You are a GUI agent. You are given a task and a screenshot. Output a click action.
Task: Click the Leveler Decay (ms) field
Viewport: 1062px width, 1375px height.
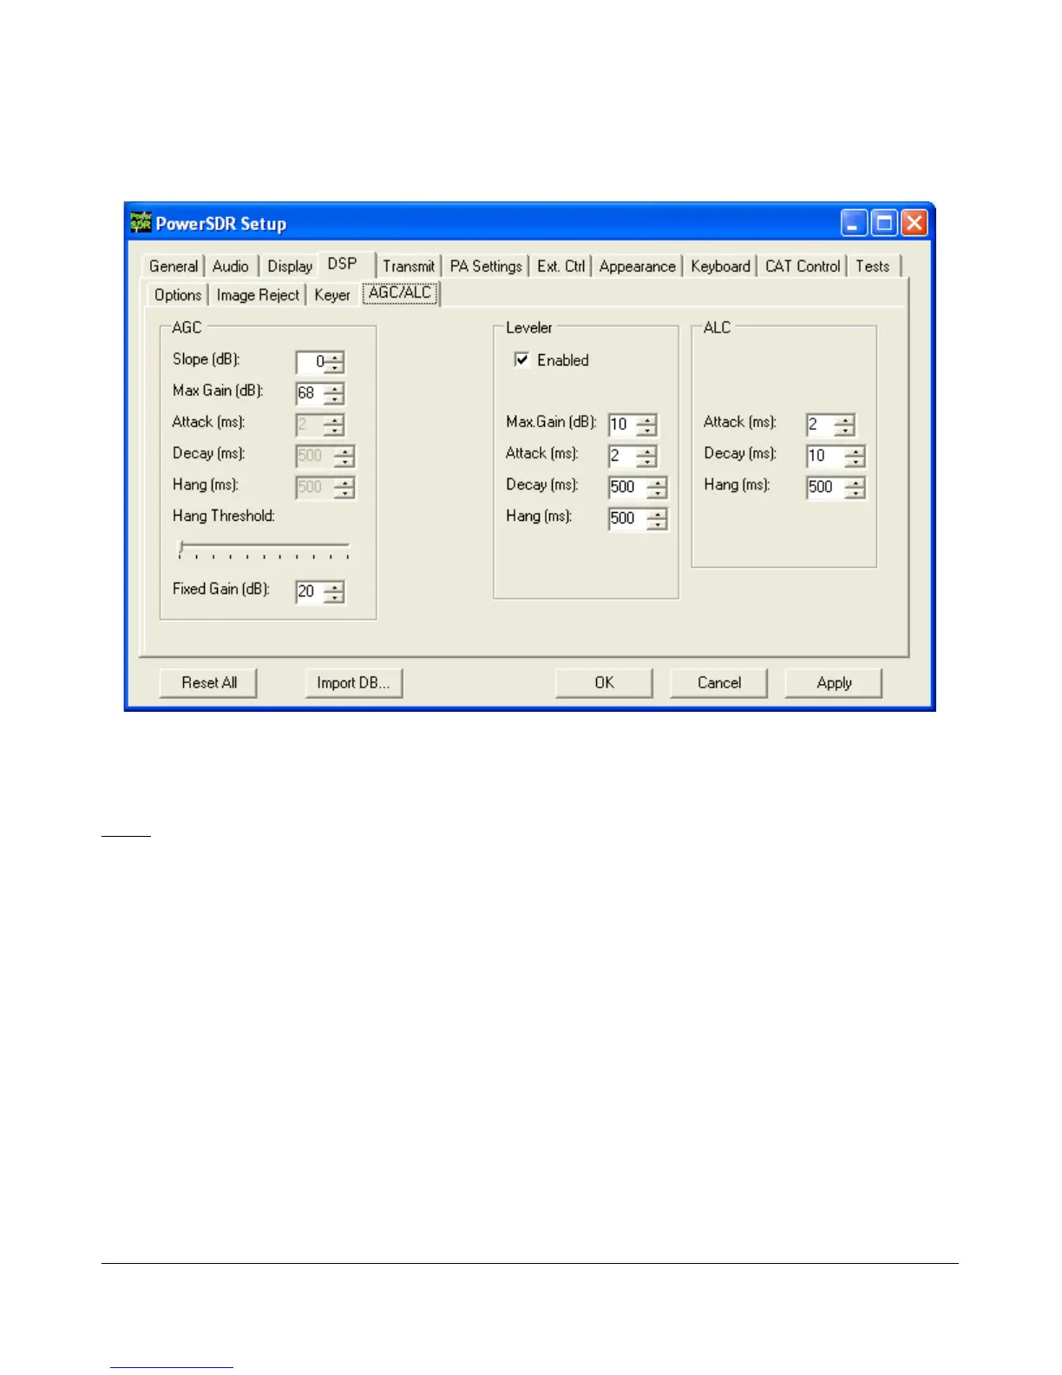tap(628, 487)
